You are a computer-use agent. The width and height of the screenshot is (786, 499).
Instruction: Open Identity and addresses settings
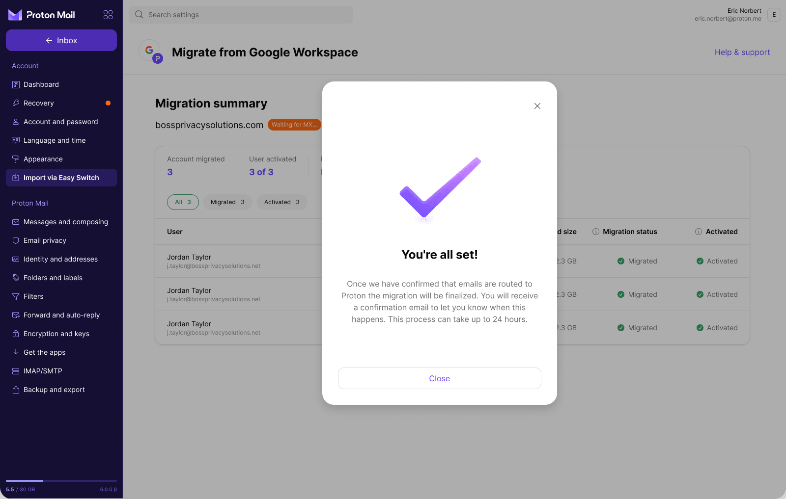[x=61, y=259]
